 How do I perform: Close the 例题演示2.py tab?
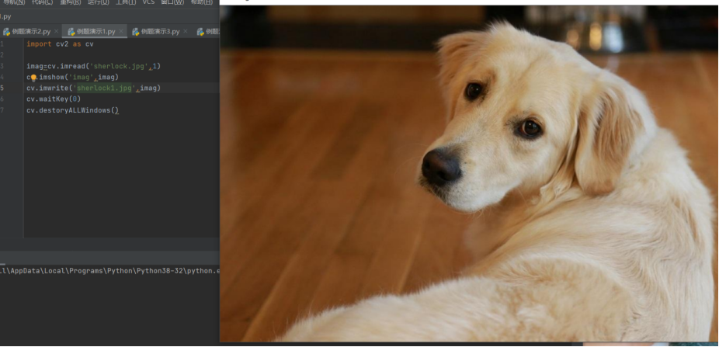point(56,32)
